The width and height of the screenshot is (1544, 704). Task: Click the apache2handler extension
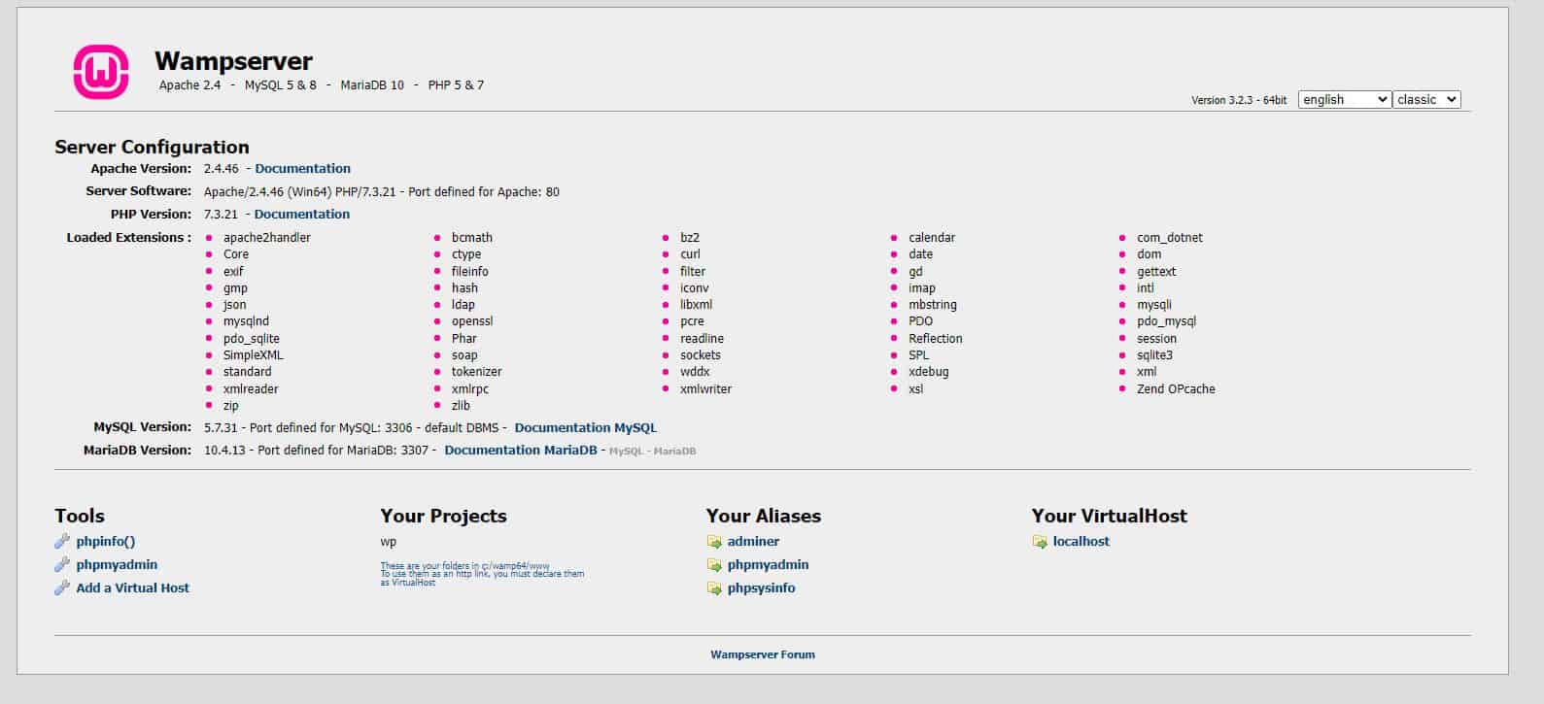pos(267,238)
